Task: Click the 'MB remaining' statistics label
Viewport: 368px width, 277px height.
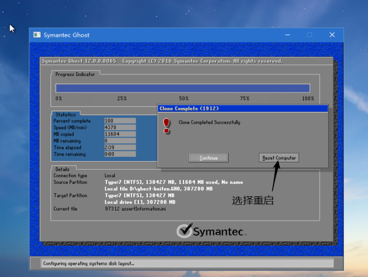Action: 67,141
